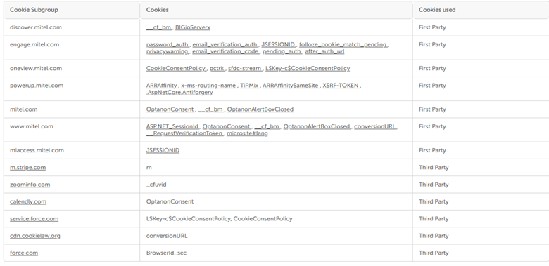The image size is (549, 266).
Task: Open the TiPMix cookie link
Action: [249, 86]
